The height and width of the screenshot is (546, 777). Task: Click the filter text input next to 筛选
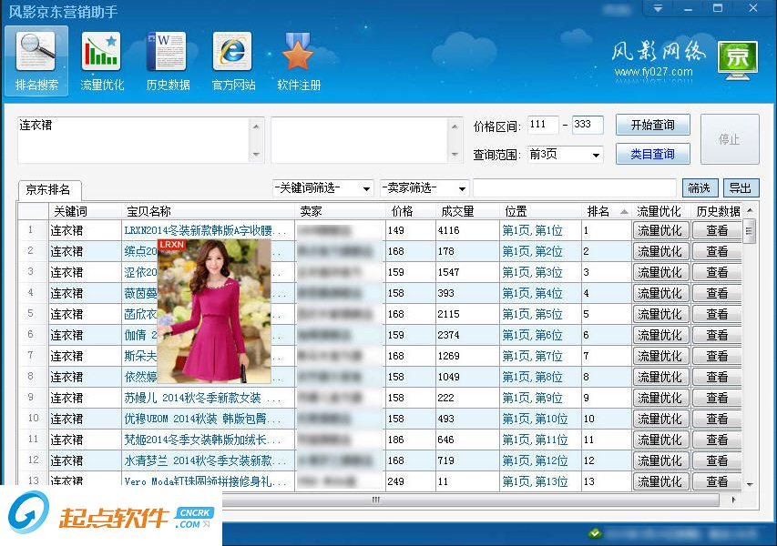[575, 188]
